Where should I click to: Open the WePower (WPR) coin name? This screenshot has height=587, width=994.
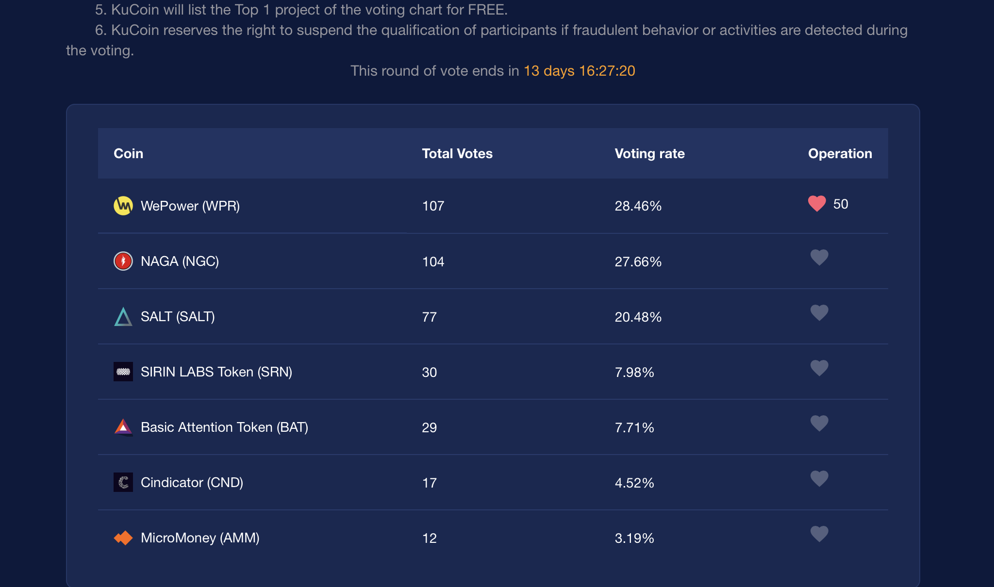(190, 206)
